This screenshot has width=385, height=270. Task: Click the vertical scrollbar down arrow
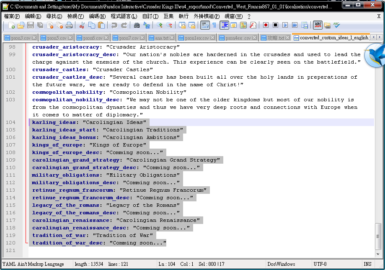[378, 255]
